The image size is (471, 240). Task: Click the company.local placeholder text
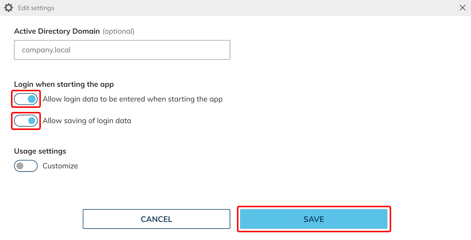pyautogui.click(x=46, y=50)
